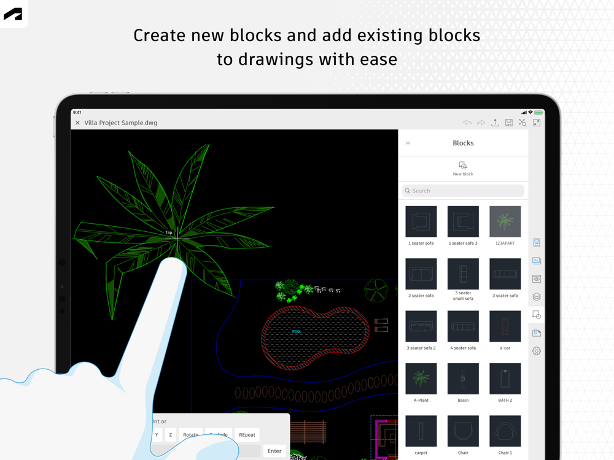Image resolution: width=614 pixels, height=460 pixels.
Task: Click the Blocks panel title
Action: [463, 143]
